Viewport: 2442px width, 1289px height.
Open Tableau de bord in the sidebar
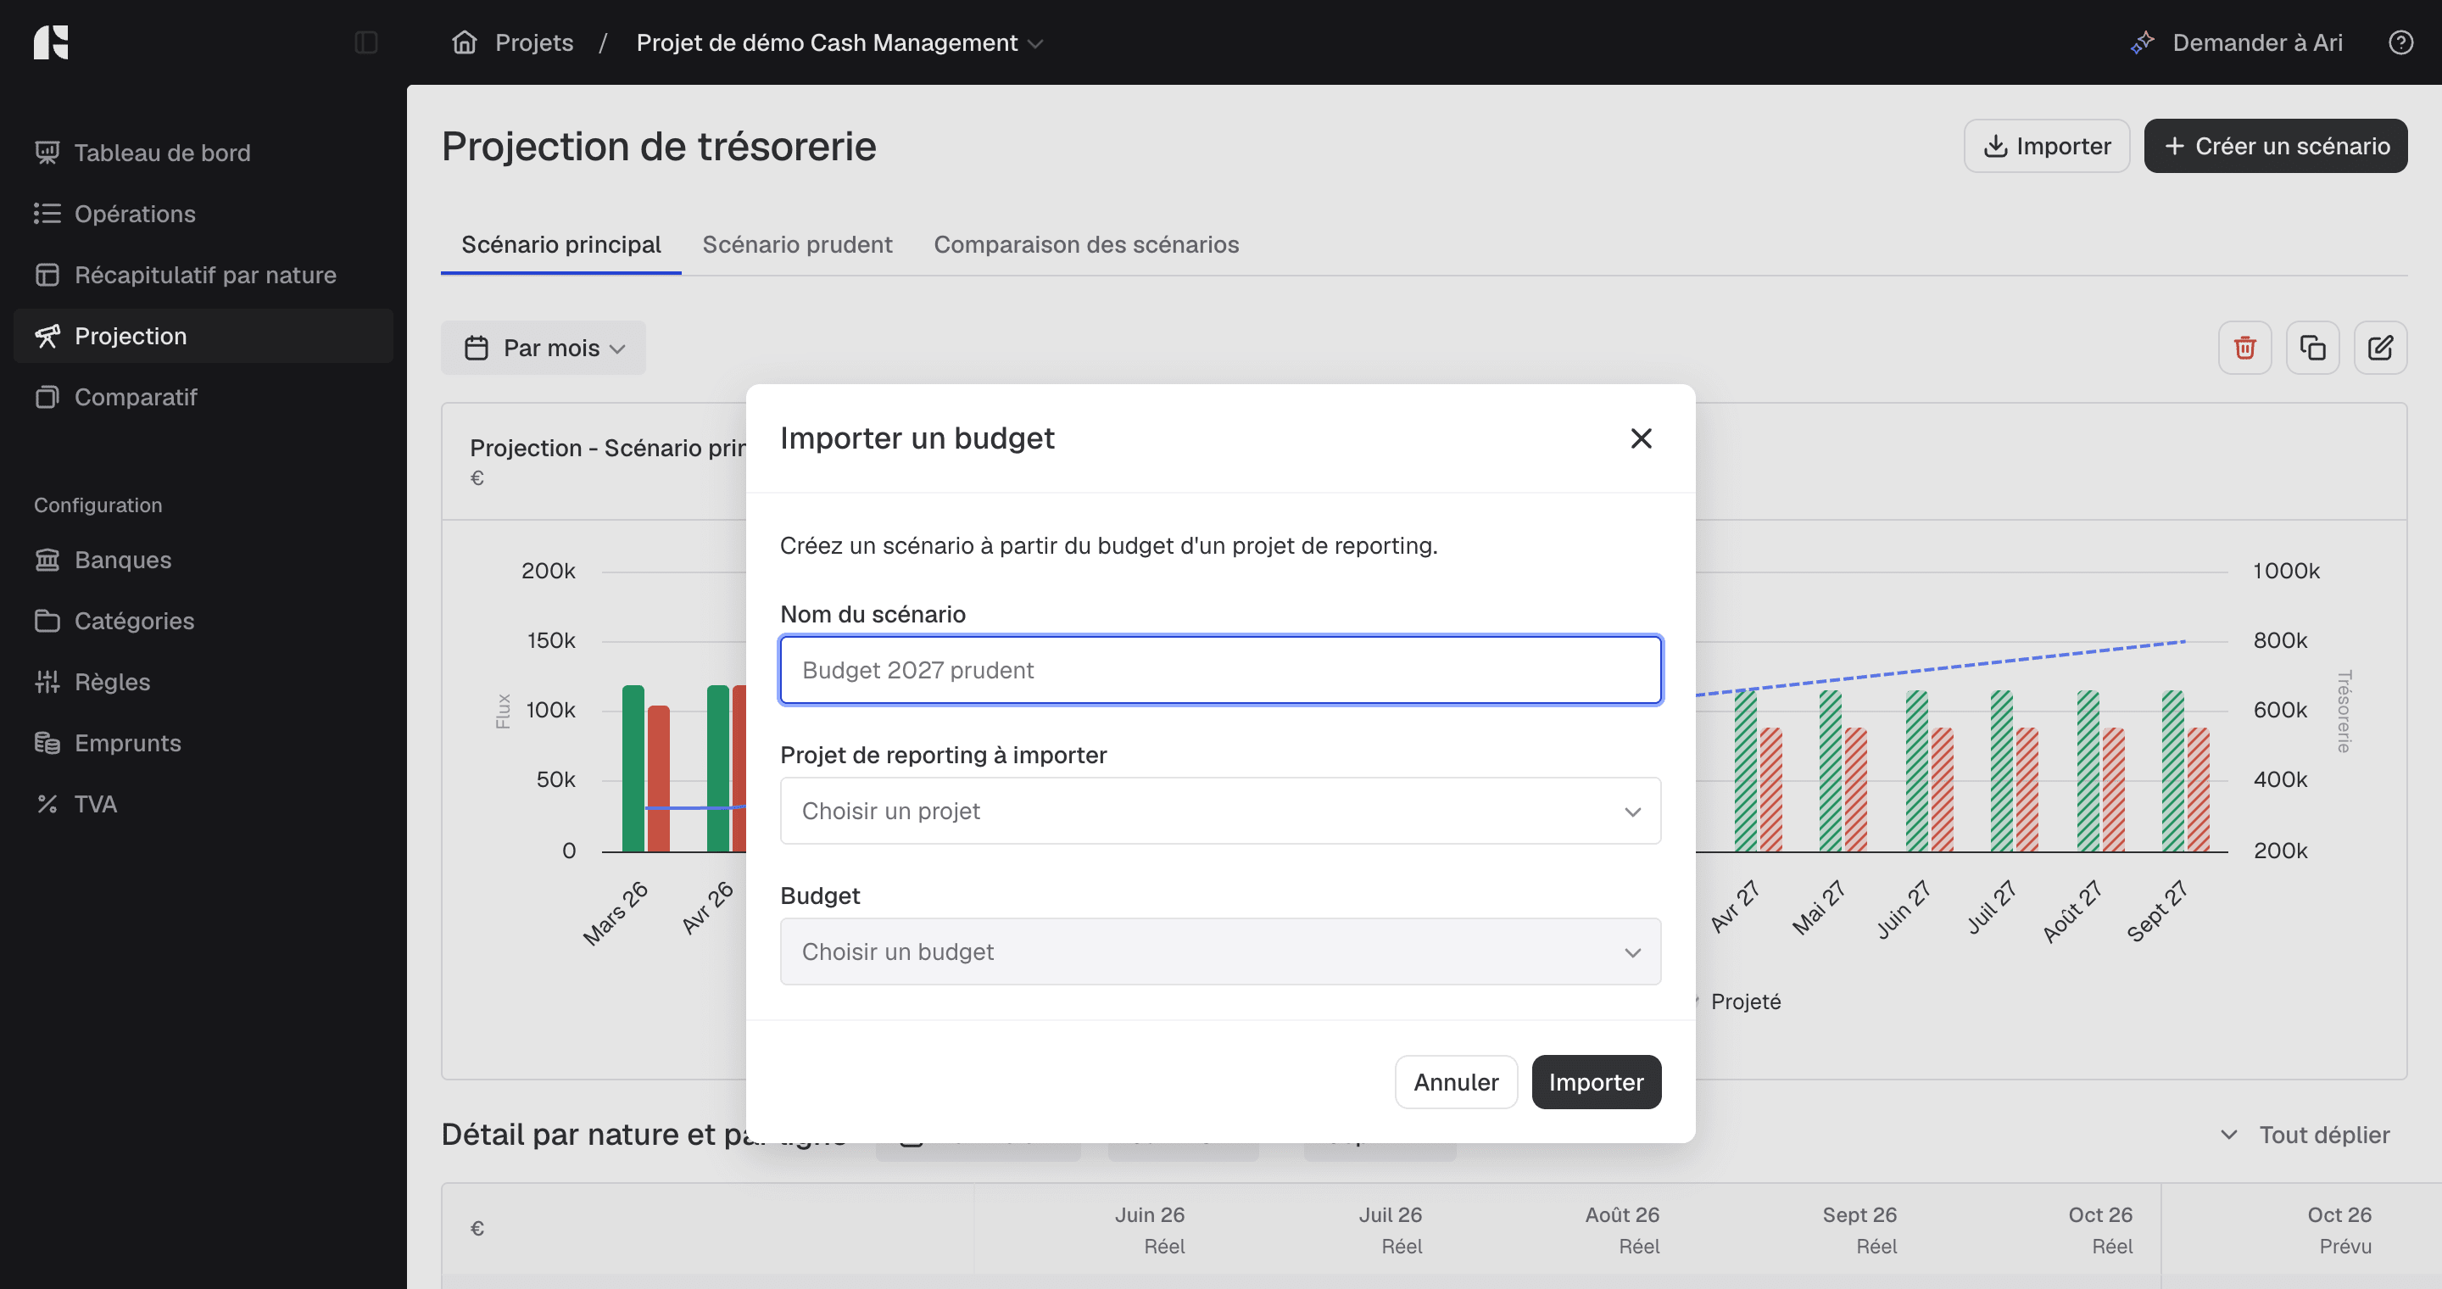[203, 153]
